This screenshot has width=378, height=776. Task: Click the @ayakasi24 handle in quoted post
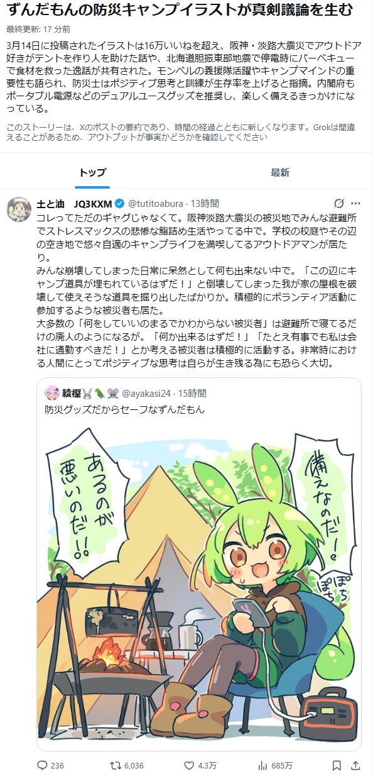pos(149,394)
